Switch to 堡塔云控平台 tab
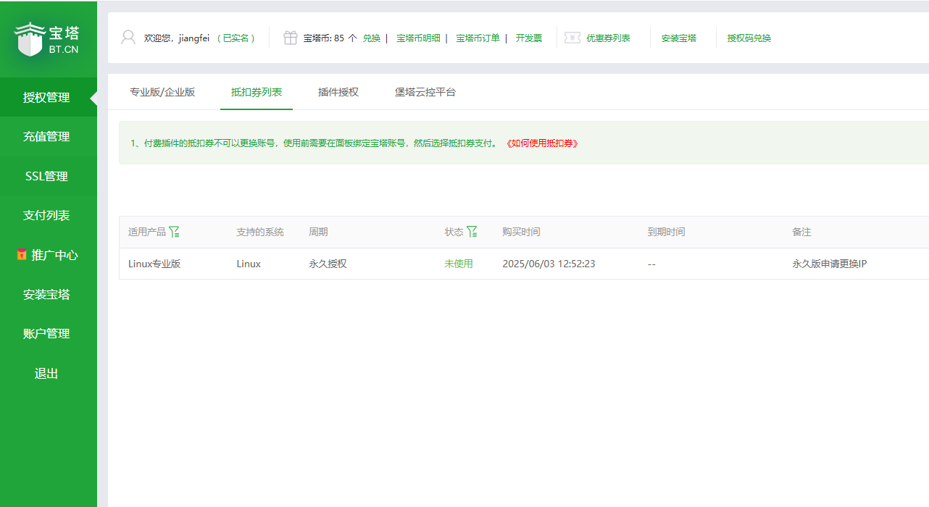The width and height of the screenshot is (929, 507). (425, 92)
